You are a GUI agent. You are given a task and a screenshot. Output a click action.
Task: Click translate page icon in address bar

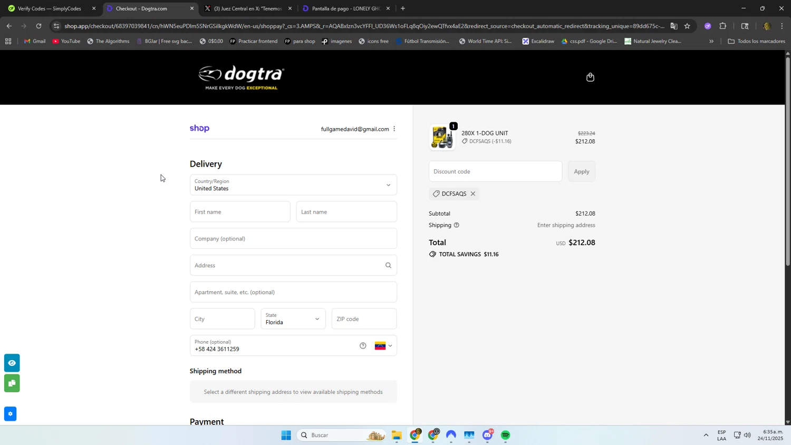click(674, 26)
